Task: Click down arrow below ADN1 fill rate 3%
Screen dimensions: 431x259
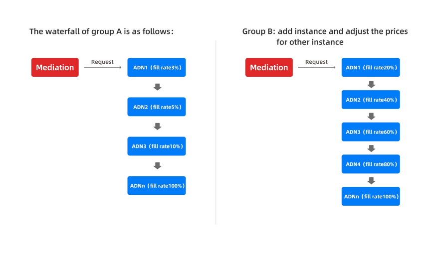Action: pos(158,87)
